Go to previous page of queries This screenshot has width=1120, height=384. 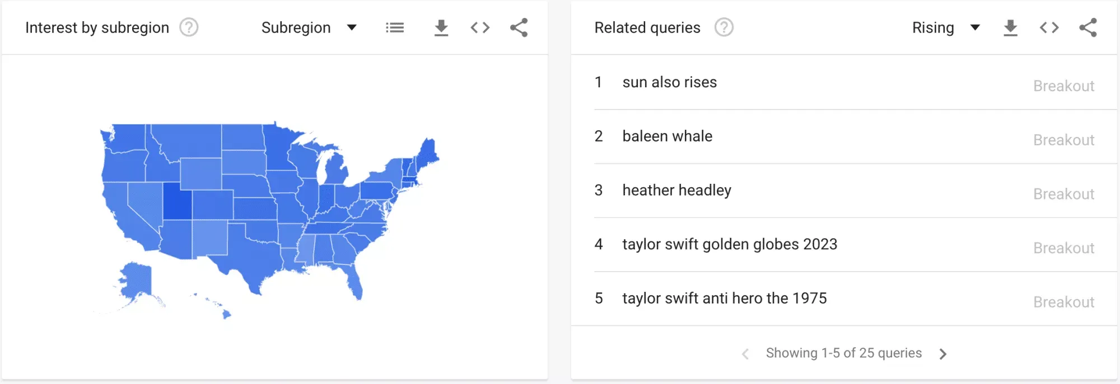coord(745,354)
